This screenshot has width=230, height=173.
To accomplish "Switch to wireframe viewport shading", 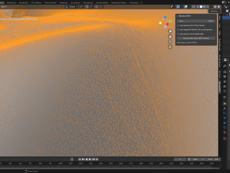I will [x=198, y=7].
